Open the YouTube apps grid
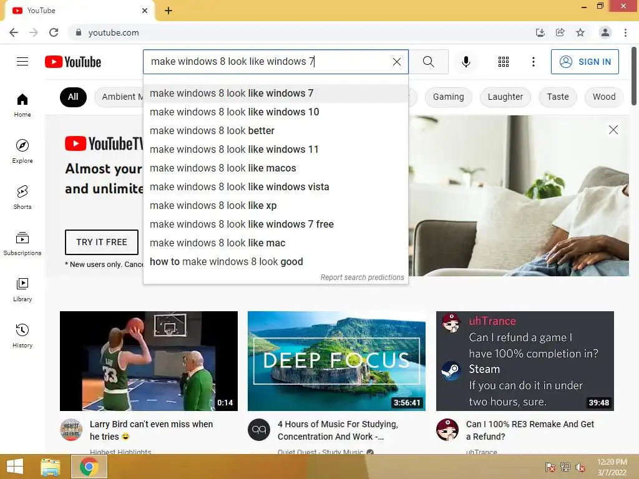 coord(504,62)
